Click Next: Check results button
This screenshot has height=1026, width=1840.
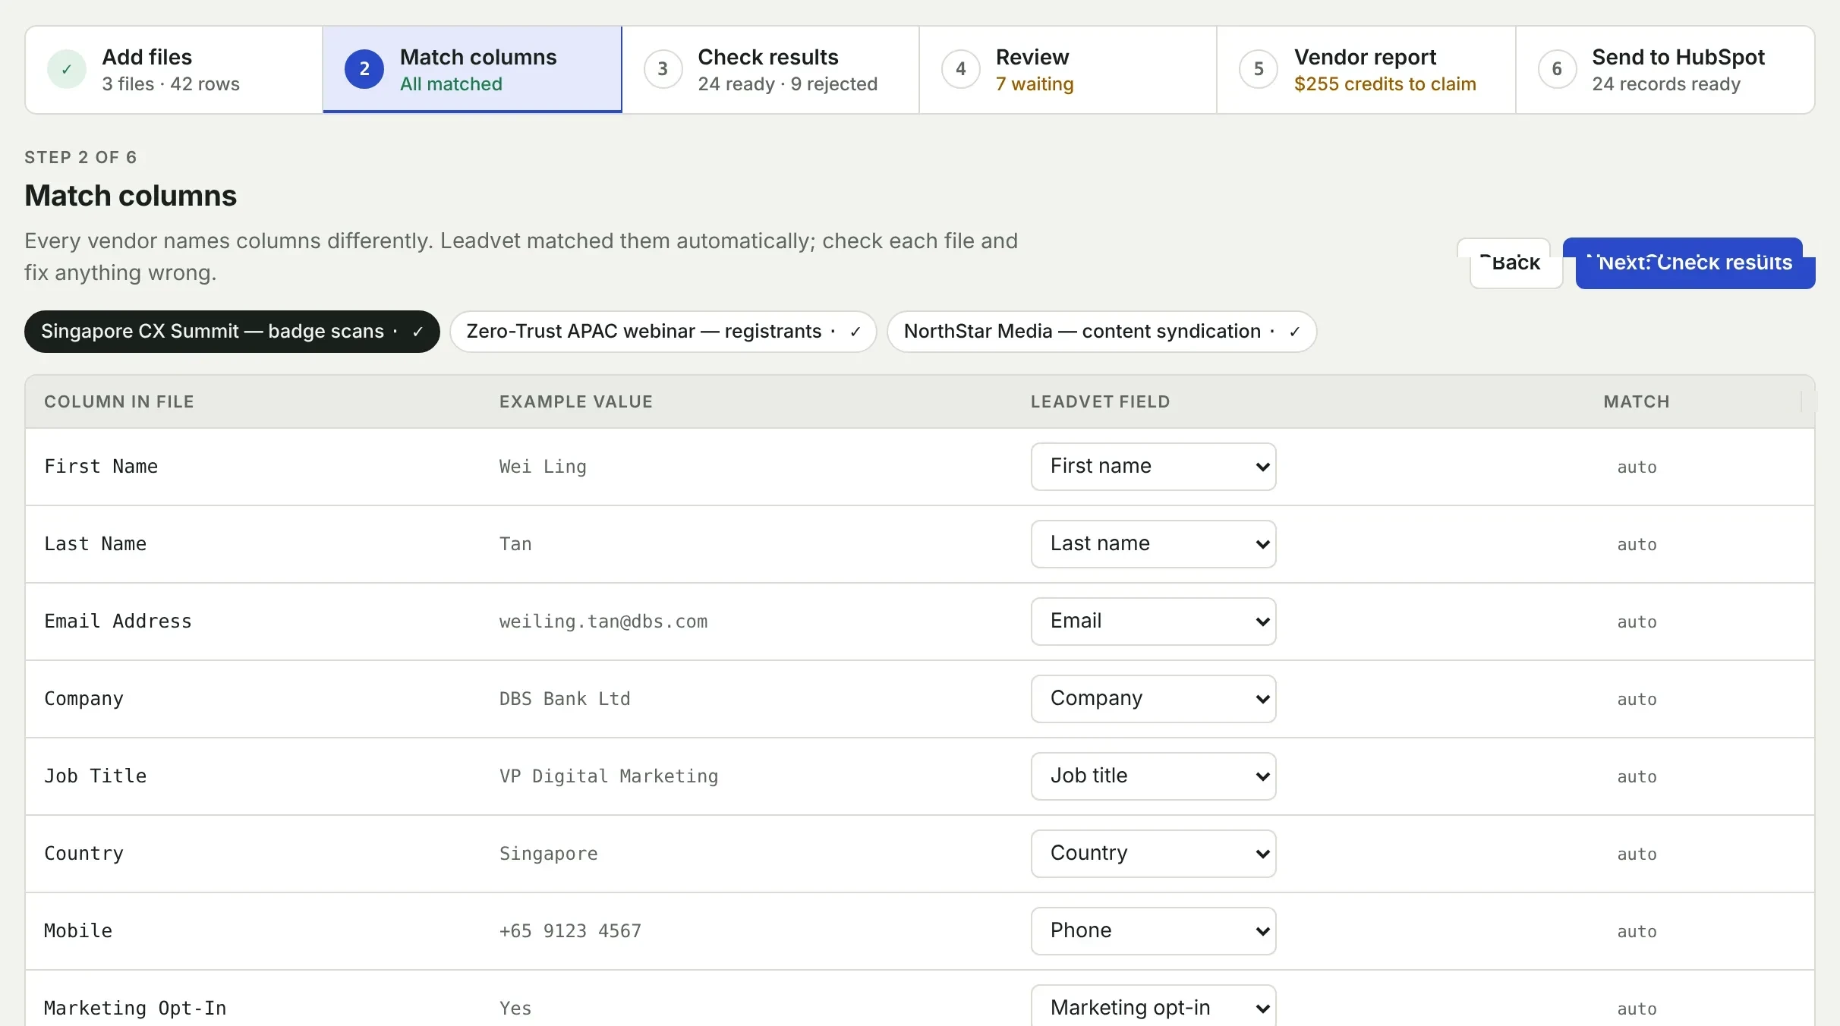point(1695,263)
